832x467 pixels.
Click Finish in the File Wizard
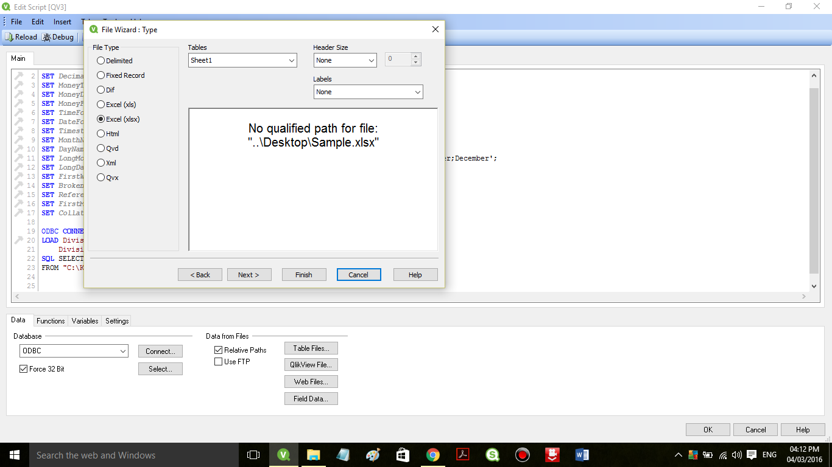pos(304,275)
